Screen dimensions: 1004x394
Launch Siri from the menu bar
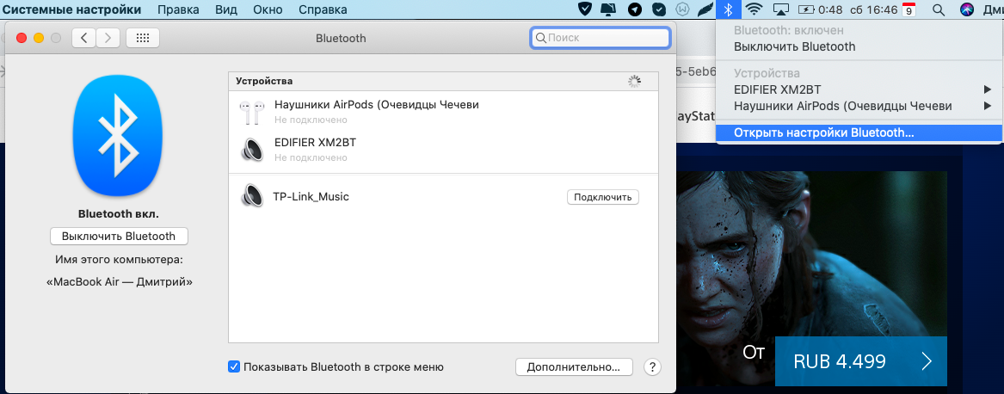click(x=967, y=9)
